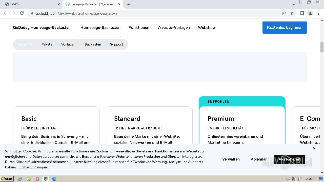Click the Chrome icon in the taskbar
This screenshot has height=182, width=324.
tap(46, 179)
